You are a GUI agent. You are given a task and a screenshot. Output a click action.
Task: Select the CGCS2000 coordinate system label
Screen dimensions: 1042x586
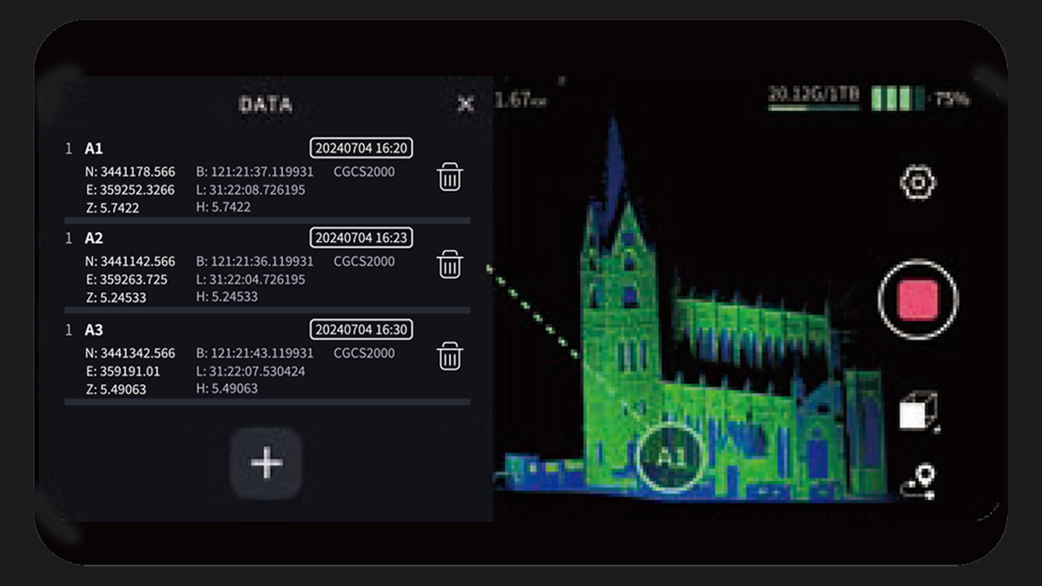click(364, 171)
